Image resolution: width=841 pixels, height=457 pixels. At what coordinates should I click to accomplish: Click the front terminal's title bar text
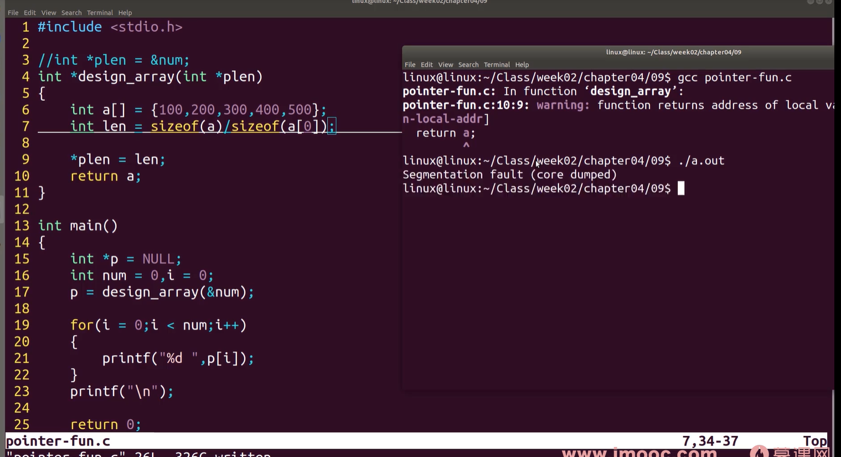click(x=673, y=52)
